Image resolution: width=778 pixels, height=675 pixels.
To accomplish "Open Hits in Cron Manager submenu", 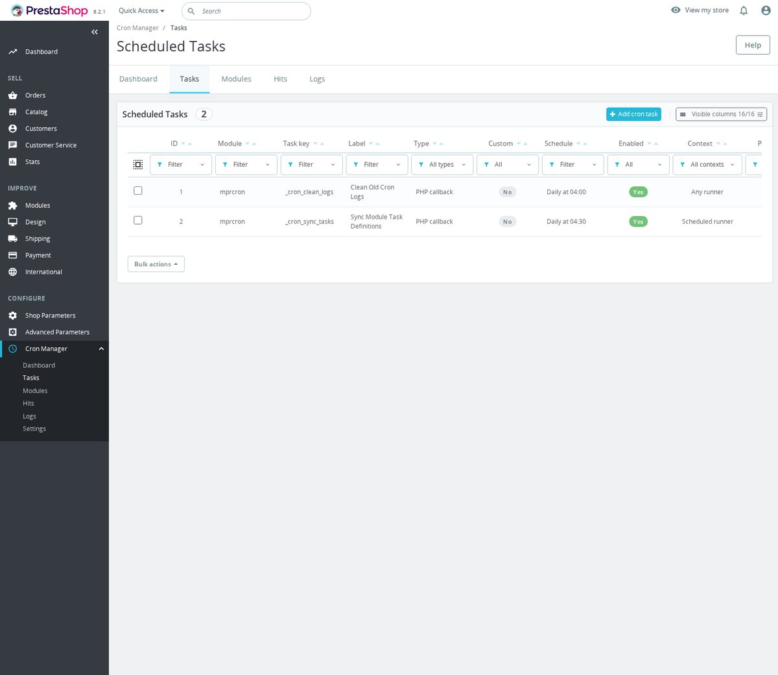I will tap(29, 404).
